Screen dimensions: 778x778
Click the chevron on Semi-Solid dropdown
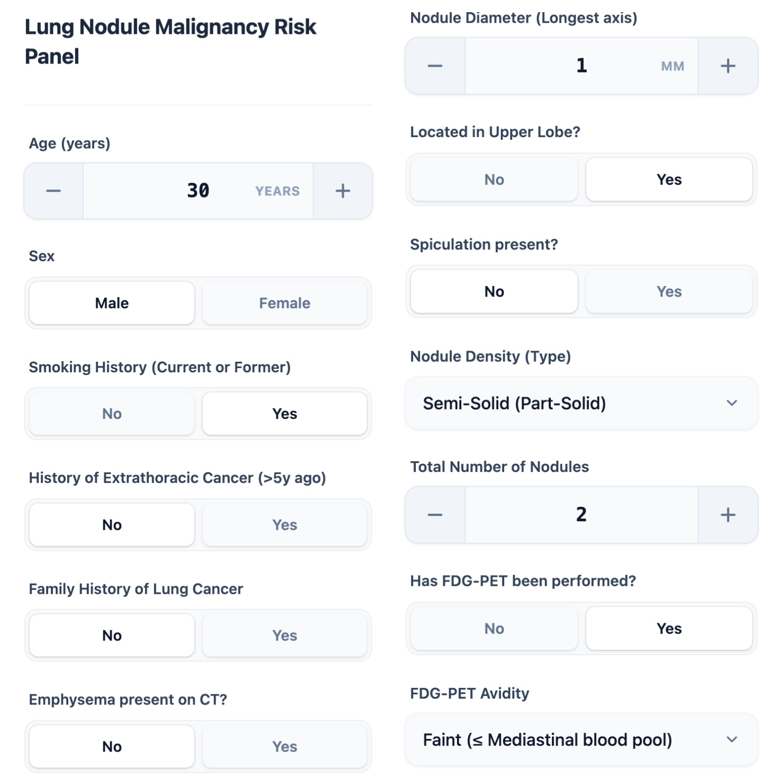coord(732,404)
